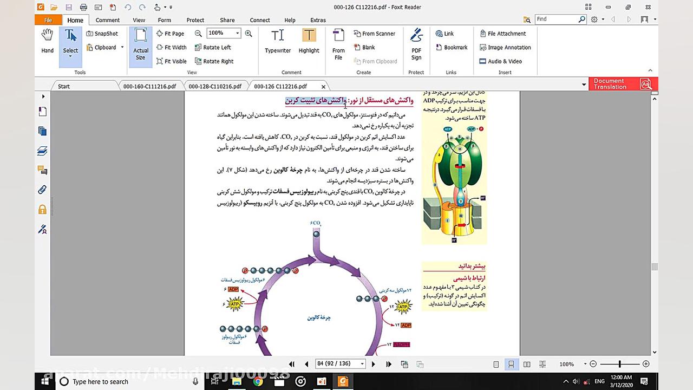Insert a Bookmark
Image resolution: width=693 pixels, height=390 pixels.
pos(453,47)
